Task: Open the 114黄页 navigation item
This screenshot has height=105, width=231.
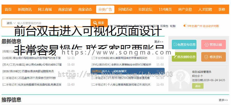Action: (165, 9)
